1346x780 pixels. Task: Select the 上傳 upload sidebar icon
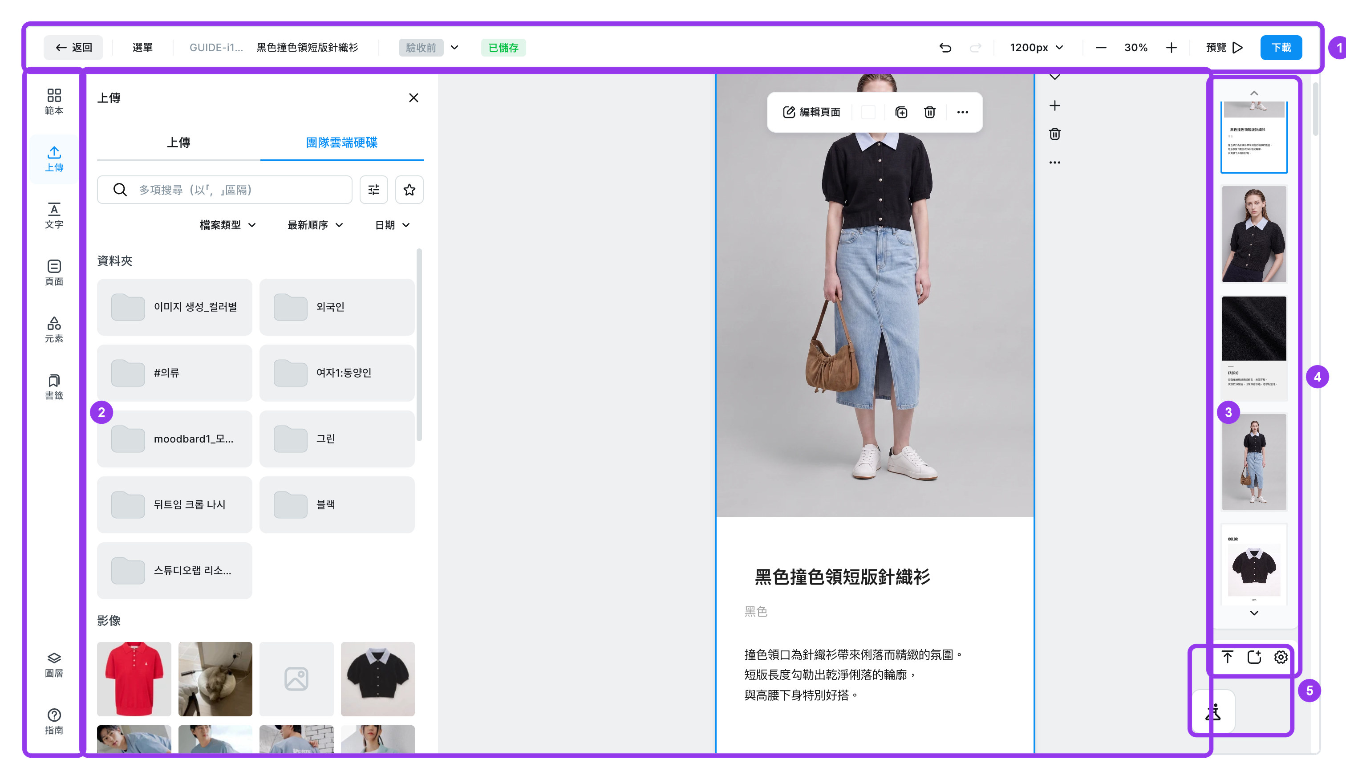[x=54, y=158]
